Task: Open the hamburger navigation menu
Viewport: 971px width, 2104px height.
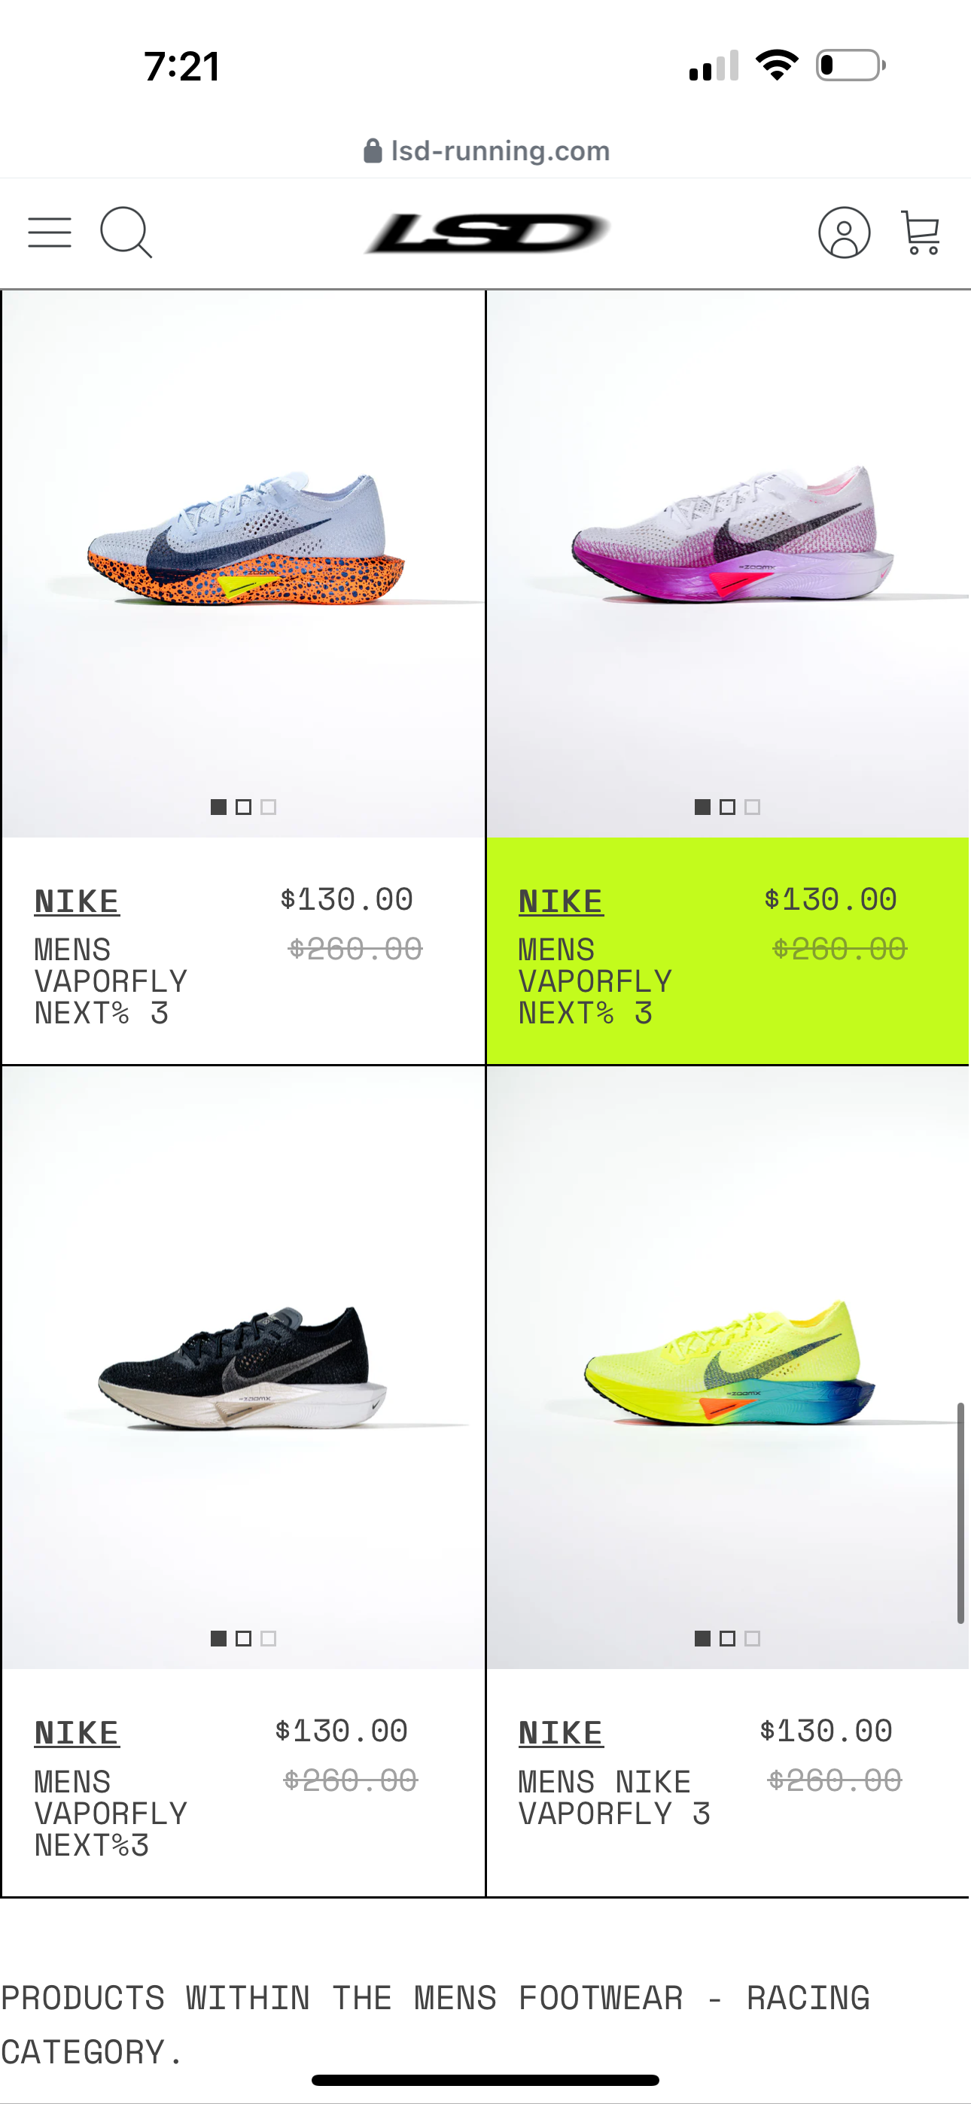Action: click(x=50, y=233)
